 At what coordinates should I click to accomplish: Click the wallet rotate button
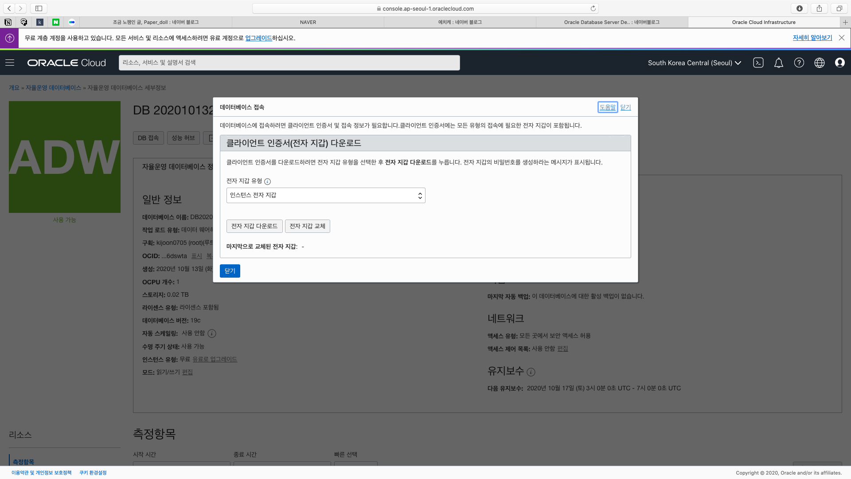[x=307, y=226]
